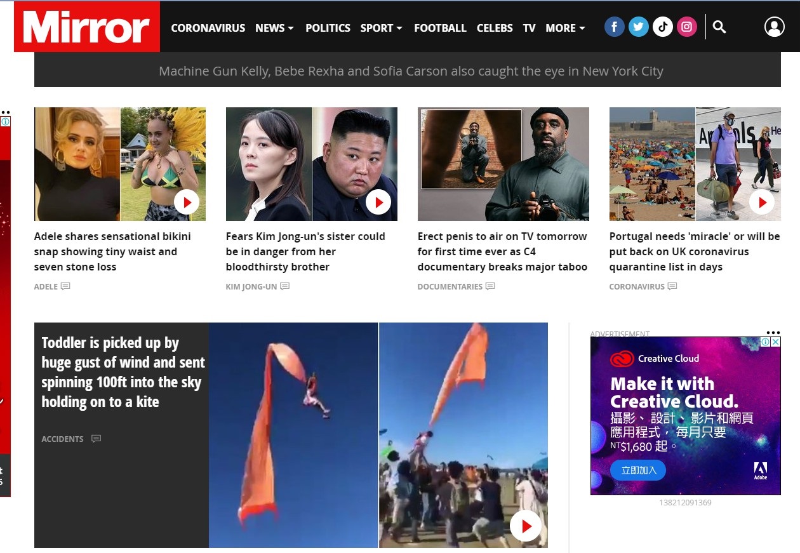
Task: Go to the FOOTBALL section
Action: pos(440,28)
